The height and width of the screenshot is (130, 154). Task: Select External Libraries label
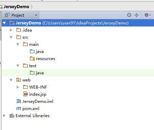[33, 116]
